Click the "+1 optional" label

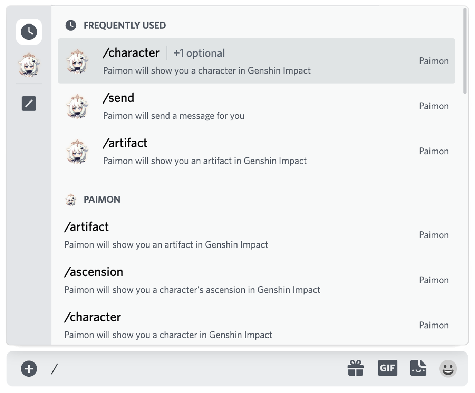pyautogui.click(x=199, y=53)
